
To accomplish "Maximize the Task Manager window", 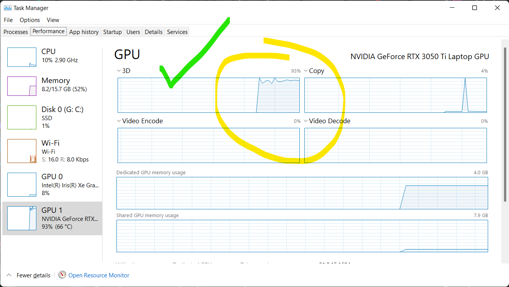I will point(475,8).
